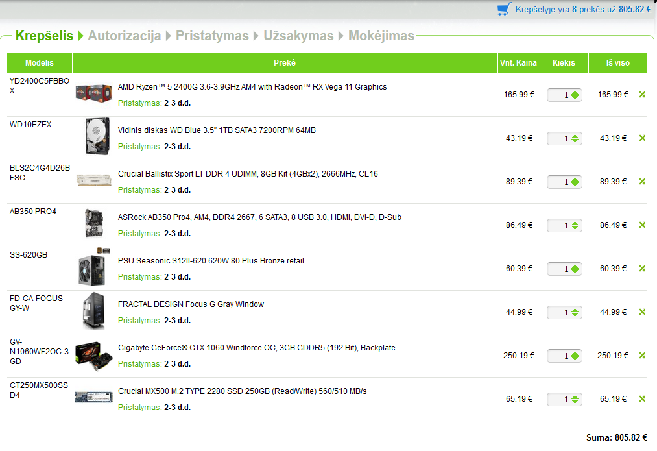The image size is (657, 451).
Task: Click the Vnt. Kaina column header
Action: tap(518, 63)
